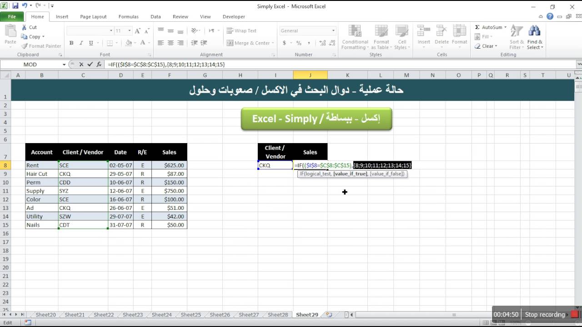The width and height of the screenshot is (582, 327).
Task: Select the CKQ lookup cell in column I
Action: click(x=276, y=165)
